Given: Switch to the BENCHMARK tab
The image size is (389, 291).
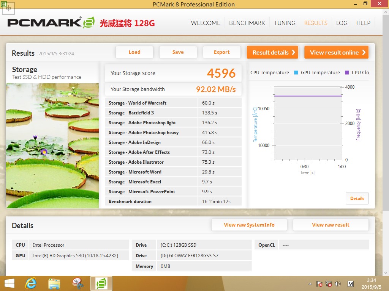Looking at the screenshot, I should [247, 23].
